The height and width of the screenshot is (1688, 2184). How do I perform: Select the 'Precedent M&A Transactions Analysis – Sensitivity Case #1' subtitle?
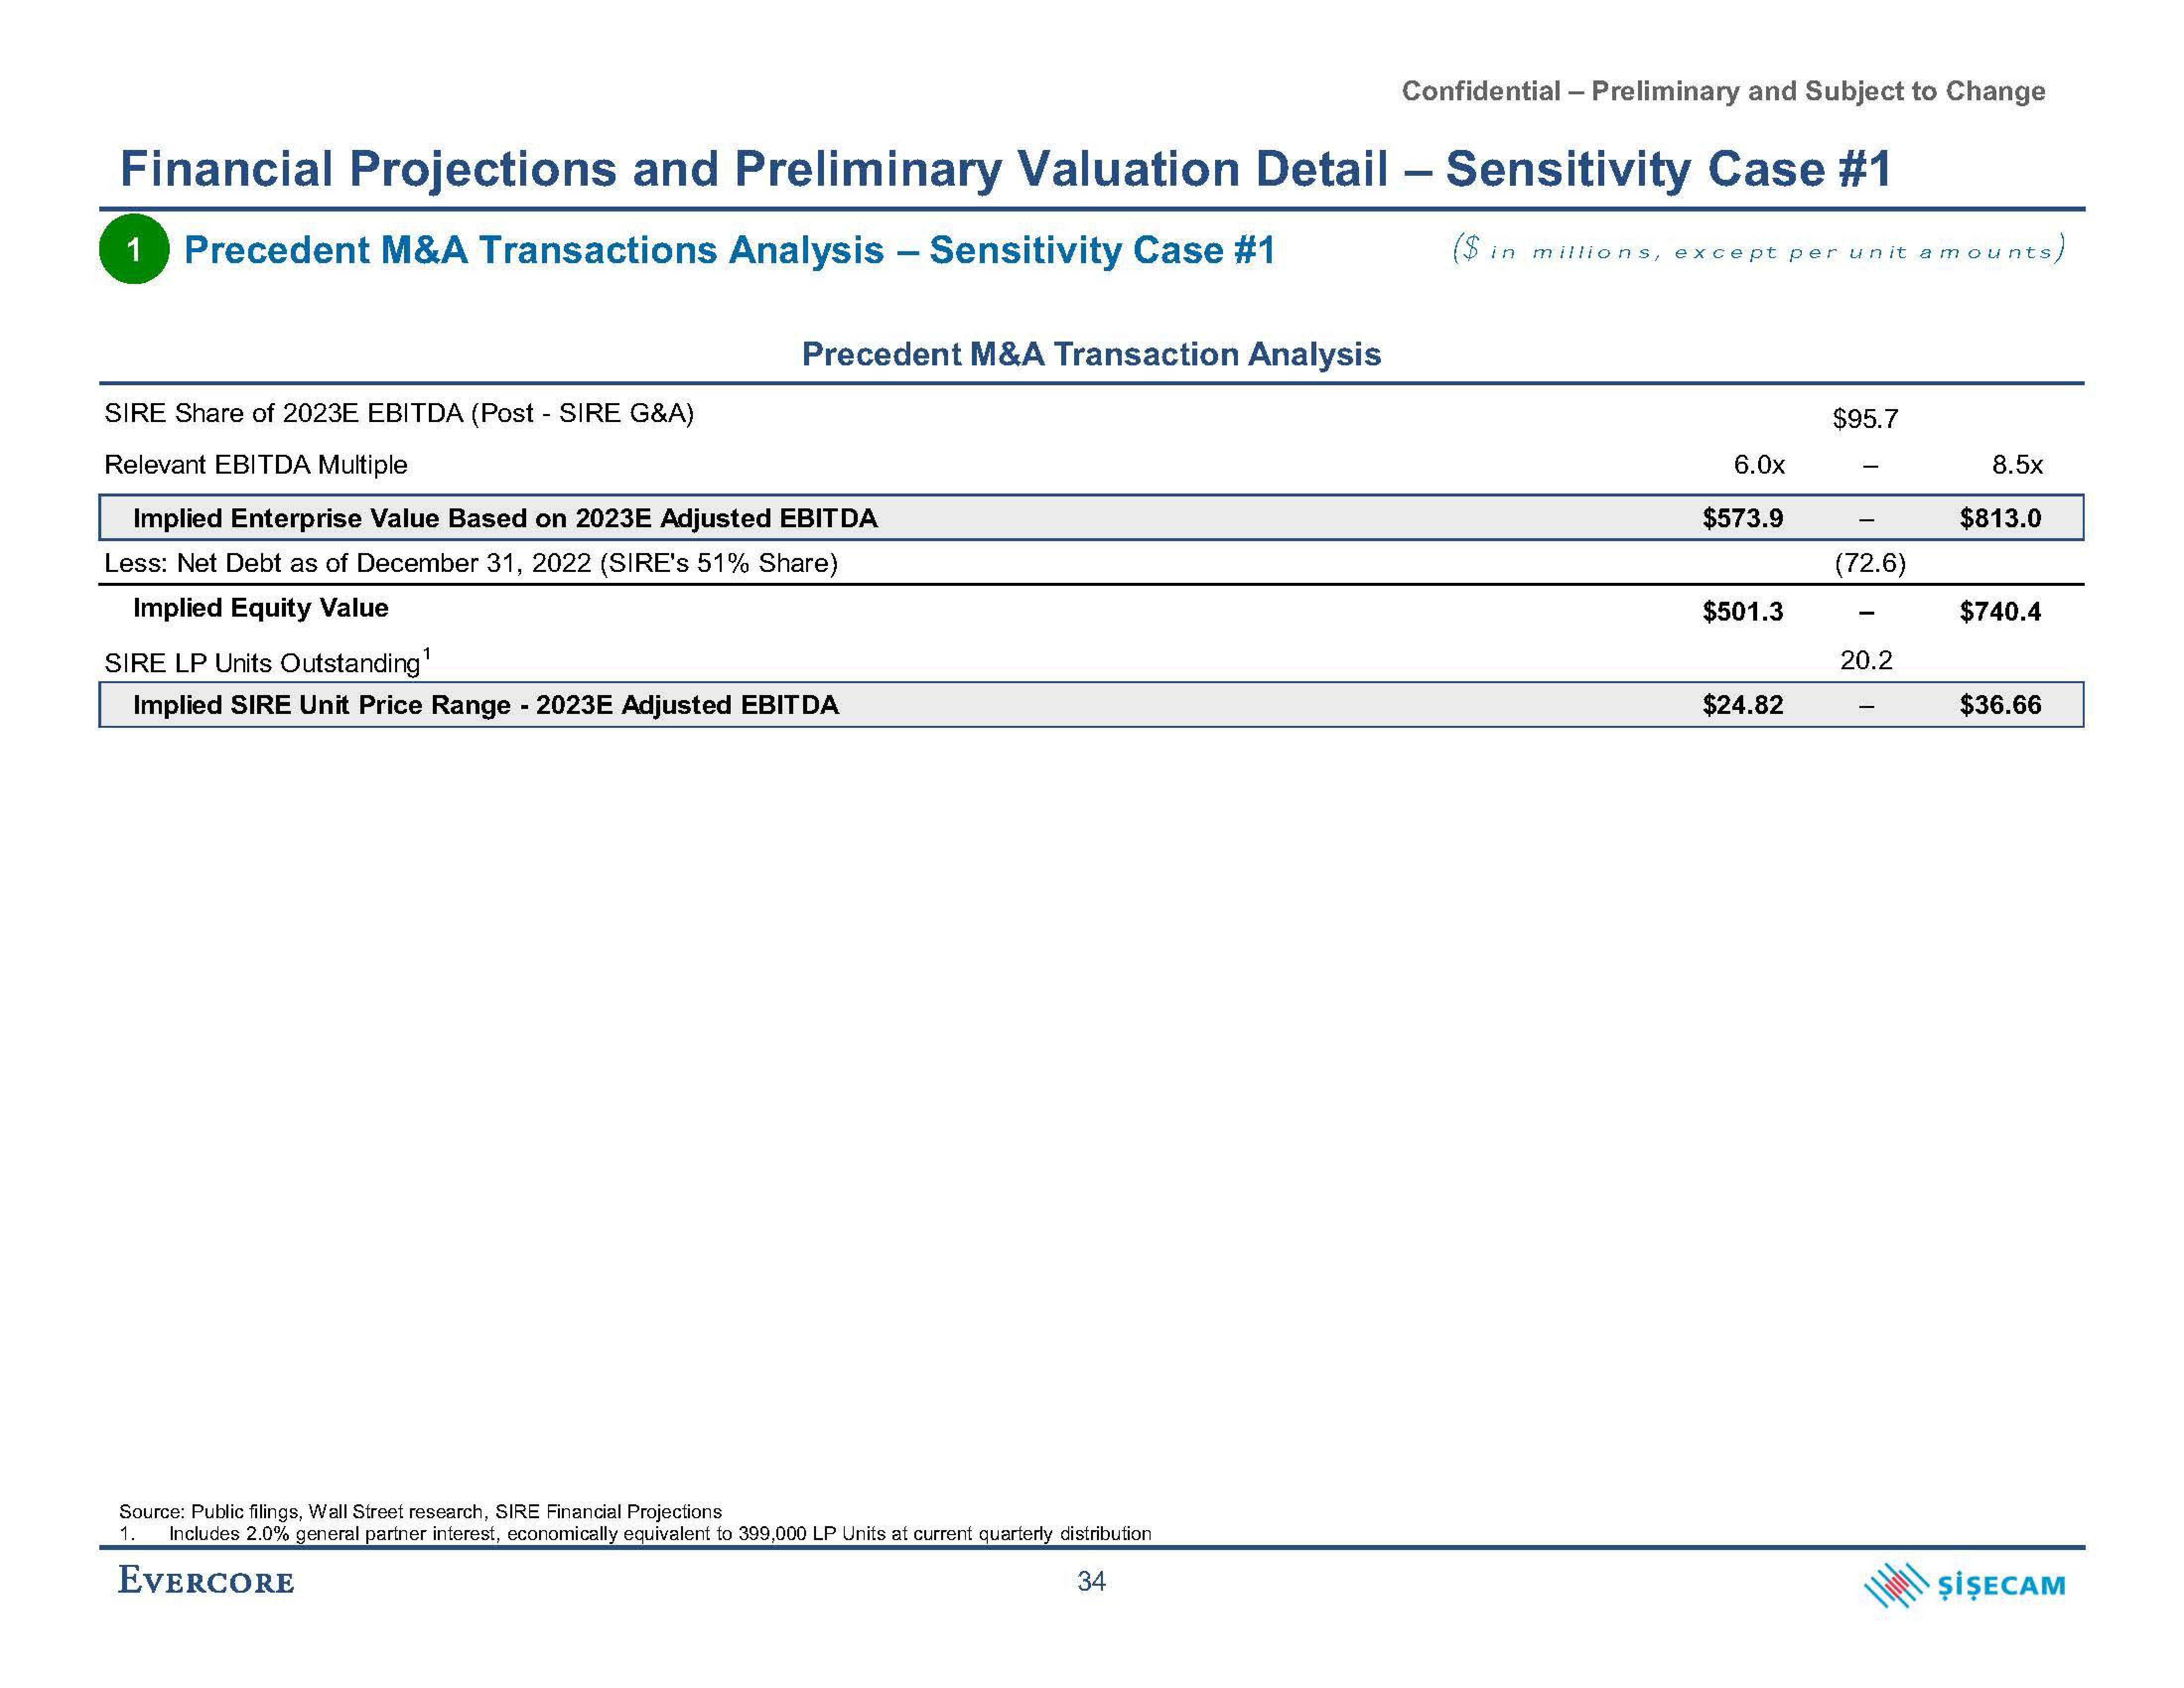[730, 250]
